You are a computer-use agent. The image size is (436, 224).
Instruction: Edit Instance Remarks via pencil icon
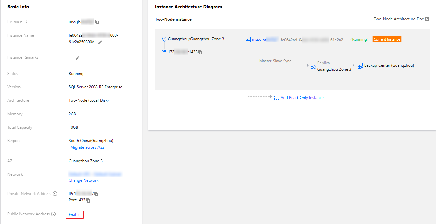point(77,58)
